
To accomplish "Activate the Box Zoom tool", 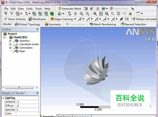I will pyautogui.click(x=87, y=14).
